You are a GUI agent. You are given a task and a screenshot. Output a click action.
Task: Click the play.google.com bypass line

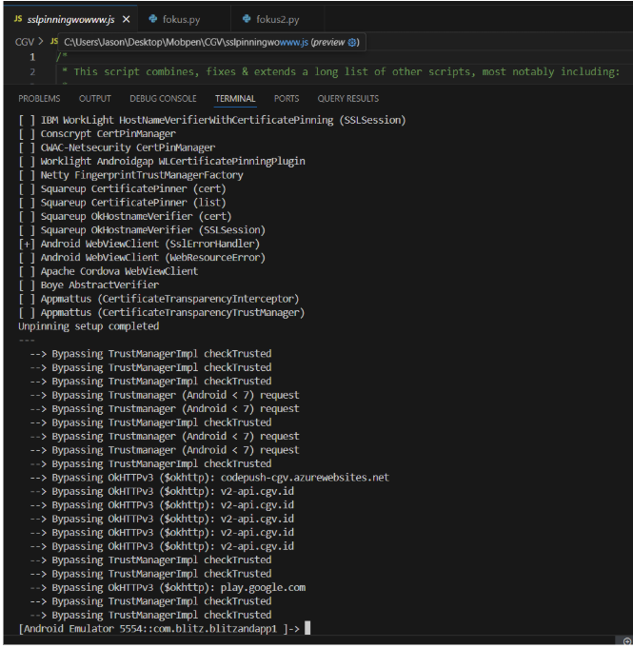tap(168, 588)
